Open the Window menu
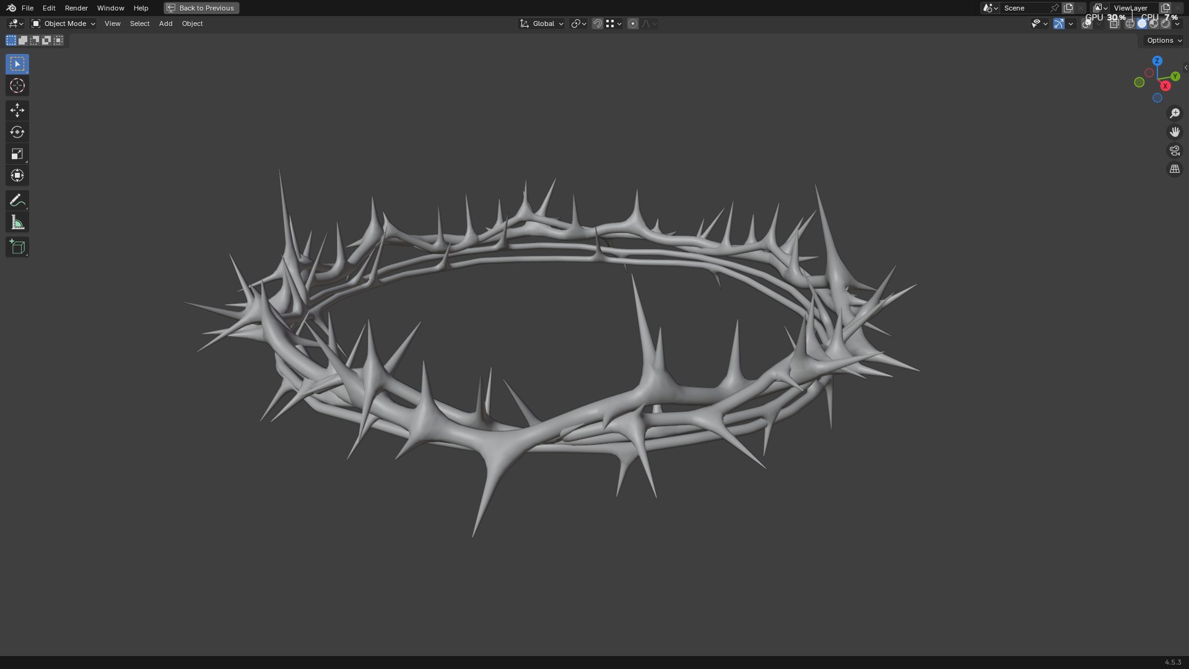 (x=110, y=8)
